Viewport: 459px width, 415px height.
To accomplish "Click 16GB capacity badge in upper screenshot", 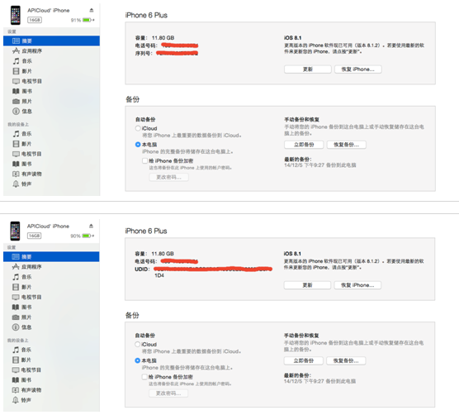I will 35,20.
